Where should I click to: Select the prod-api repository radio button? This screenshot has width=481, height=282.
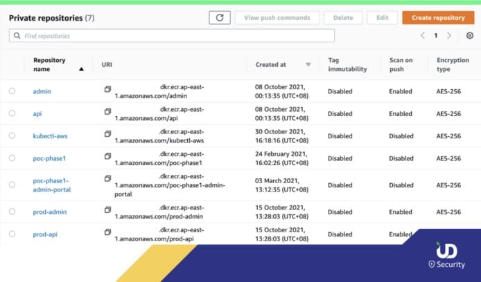tap(12, 234)
